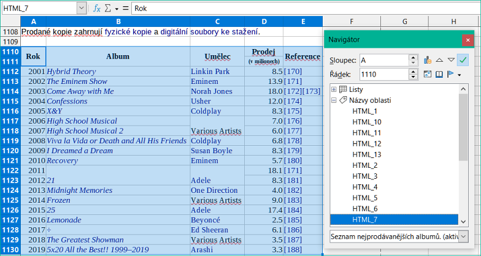481x256 pixels.
Task: Click the Sum sigma icon
Action: pyautogui.click(x=108, y=9)
